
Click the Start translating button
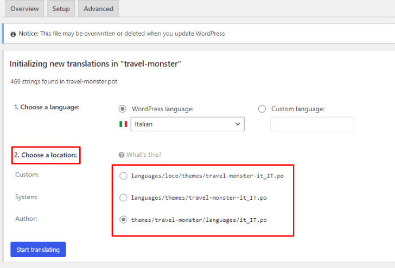pyautogui.click(x=38, y=250)
